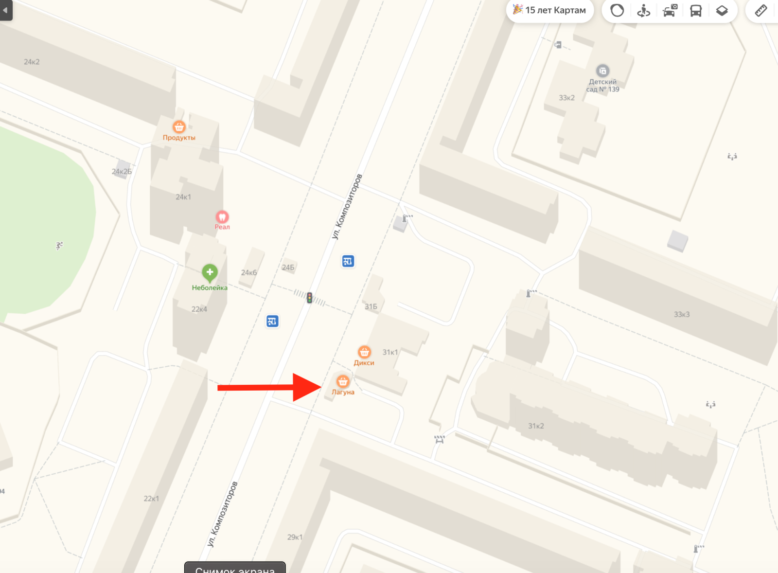Viewport: 778px width, 573px height.
Task: Select the ruler distance tool
Action: coord(761,10)
